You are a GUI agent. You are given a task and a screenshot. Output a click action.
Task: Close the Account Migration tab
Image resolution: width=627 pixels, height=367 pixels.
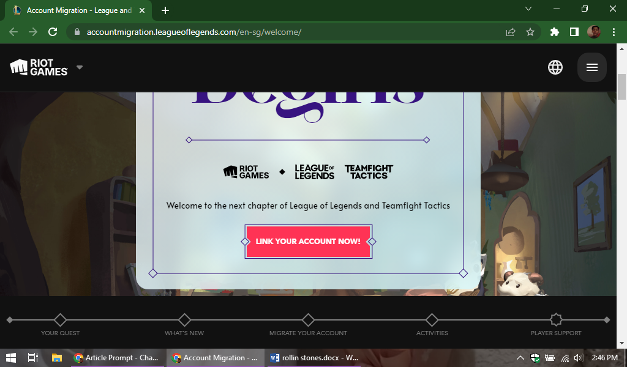tap(142, 10)
